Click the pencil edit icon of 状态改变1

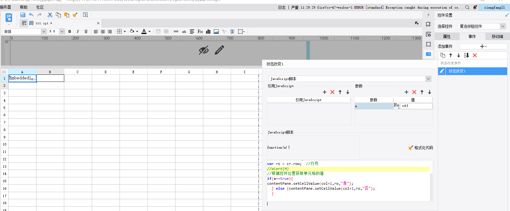[442, 71]
